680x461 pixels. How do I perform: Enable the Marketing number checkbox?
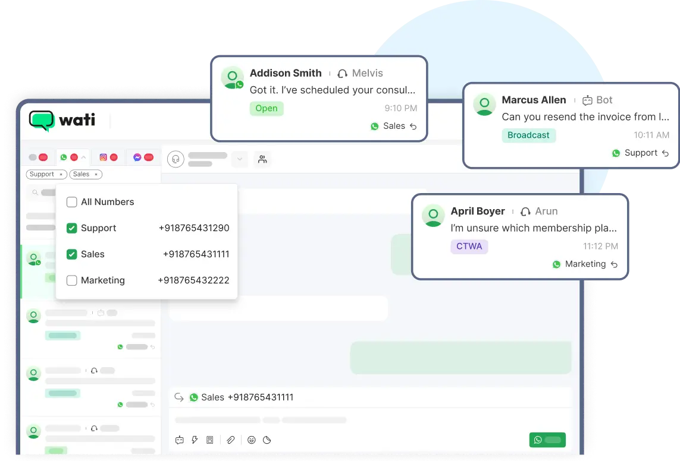coord(71,280)
